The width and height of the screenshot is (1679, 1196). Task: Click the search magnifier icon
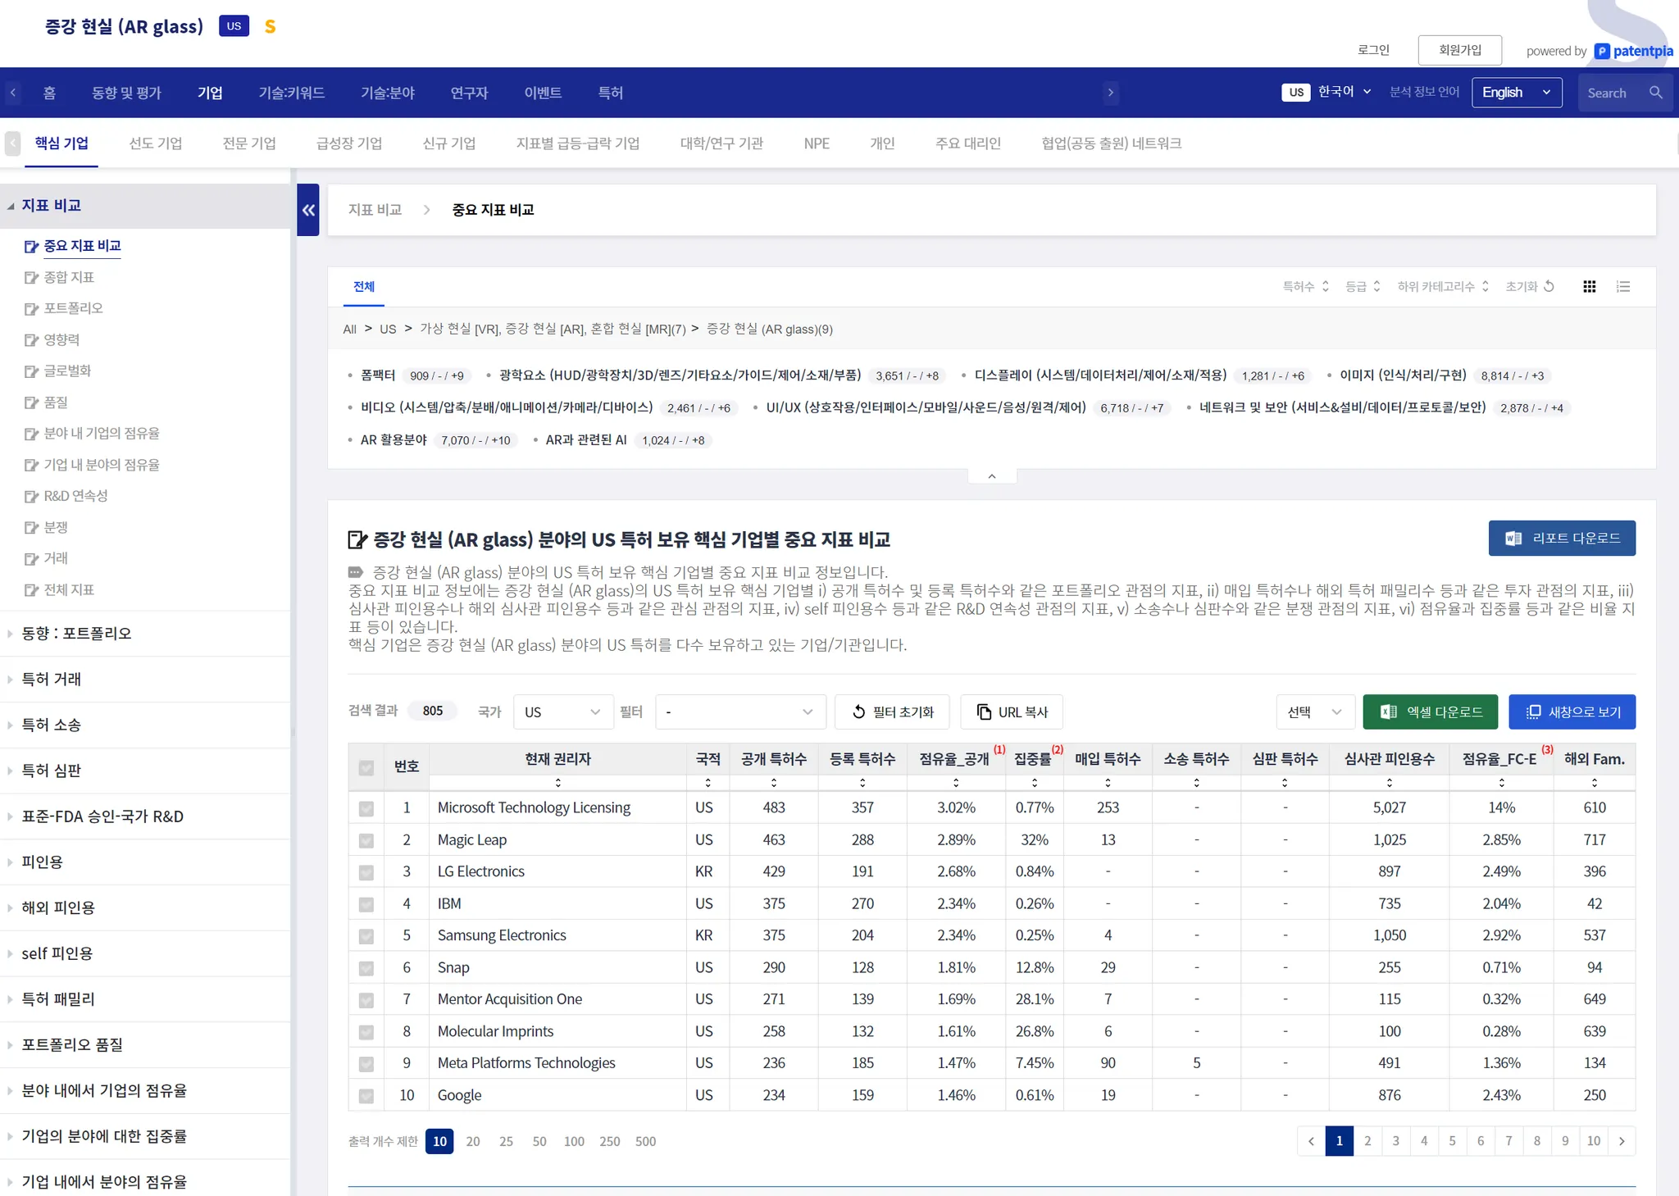(1655, 93)
